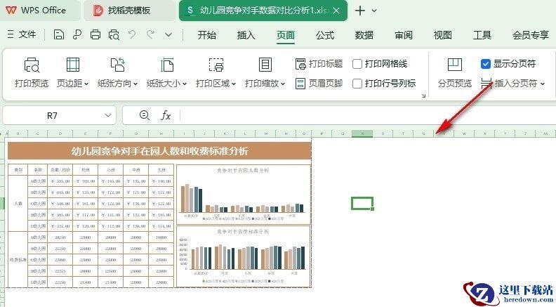Open the Insert Page Break (插入分页符) dropdown
The width and height of the screenshot is (556, 307).
point(512,84)
